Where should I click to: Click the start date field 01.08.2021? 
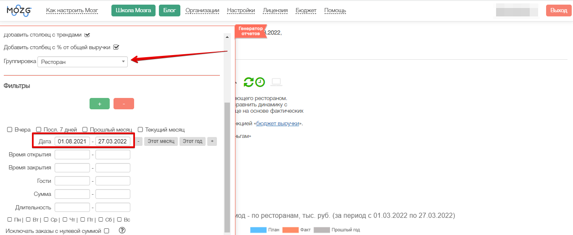click(x=72, y=141)
